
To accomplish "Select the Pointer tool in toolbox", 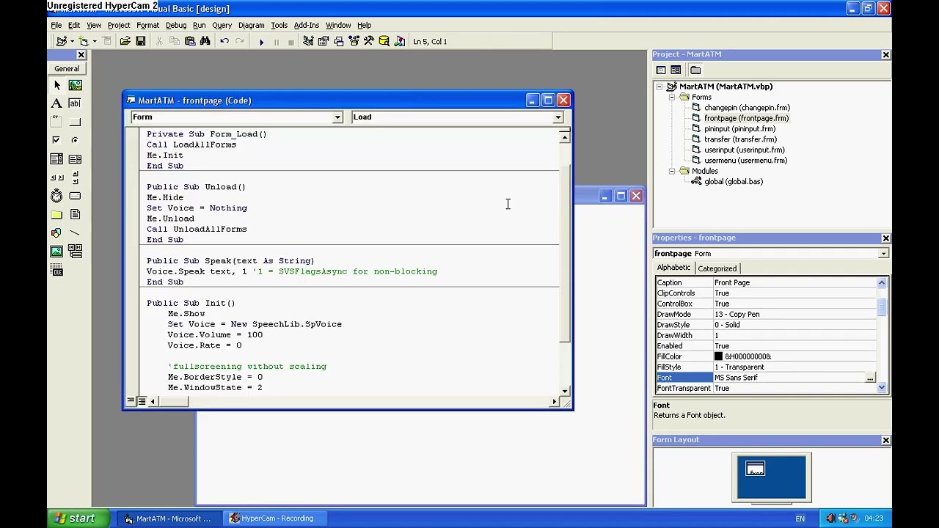I will [x=56, y=85].
